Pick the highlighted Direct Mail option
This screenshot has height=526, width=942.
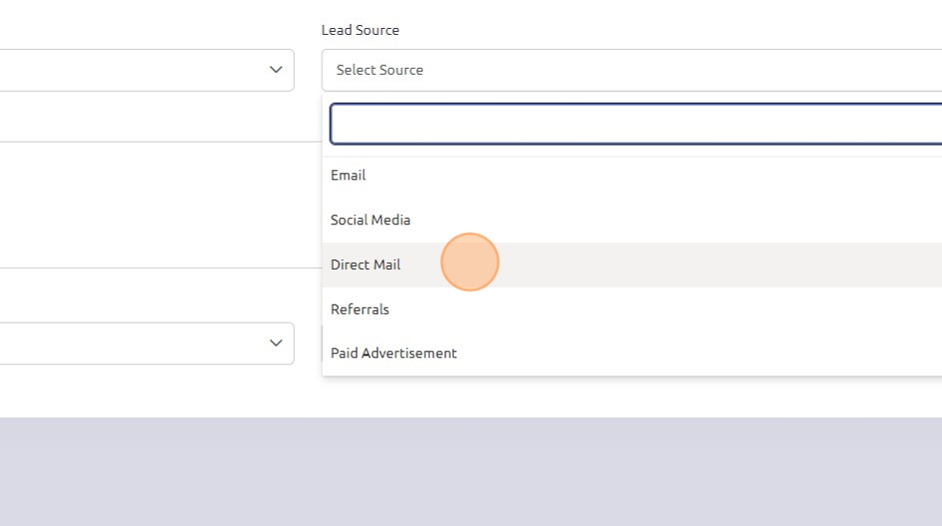point(365,265)
